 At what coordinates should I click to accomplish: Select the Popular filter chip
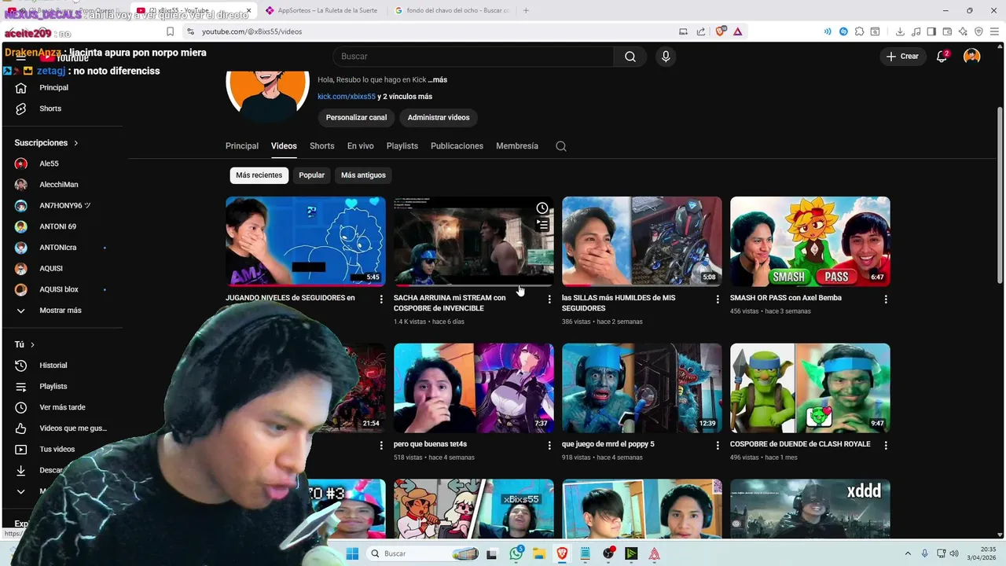coord(312,175)
